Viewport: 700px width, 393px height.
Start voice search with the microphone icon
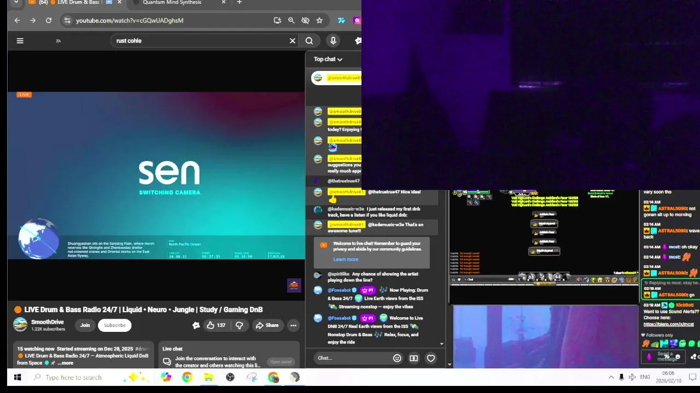click(x=333, y=40)
